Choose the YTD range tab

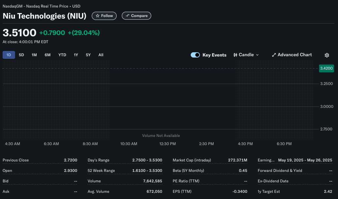pos(62,55)
